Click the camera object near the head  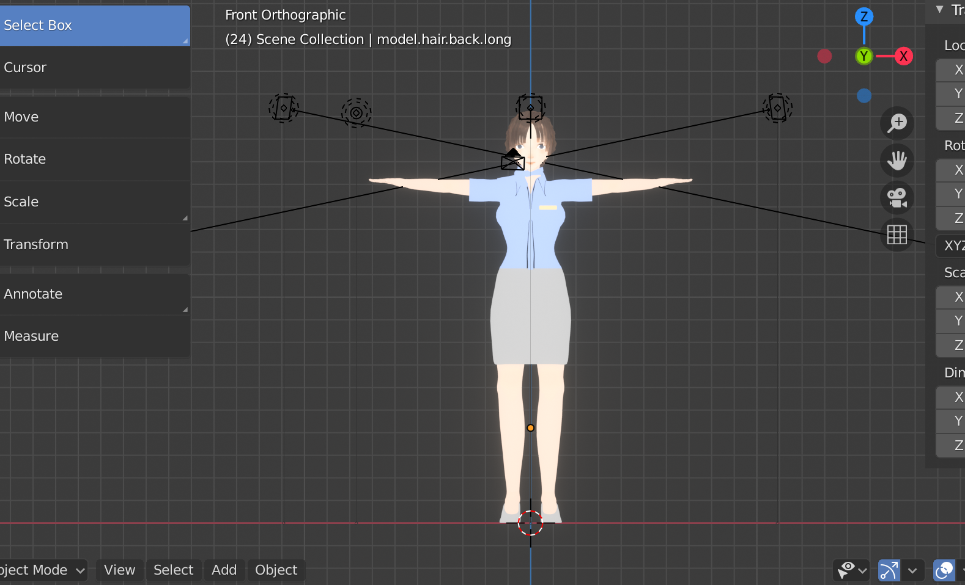pyautogui.click(x=512, y=160)
